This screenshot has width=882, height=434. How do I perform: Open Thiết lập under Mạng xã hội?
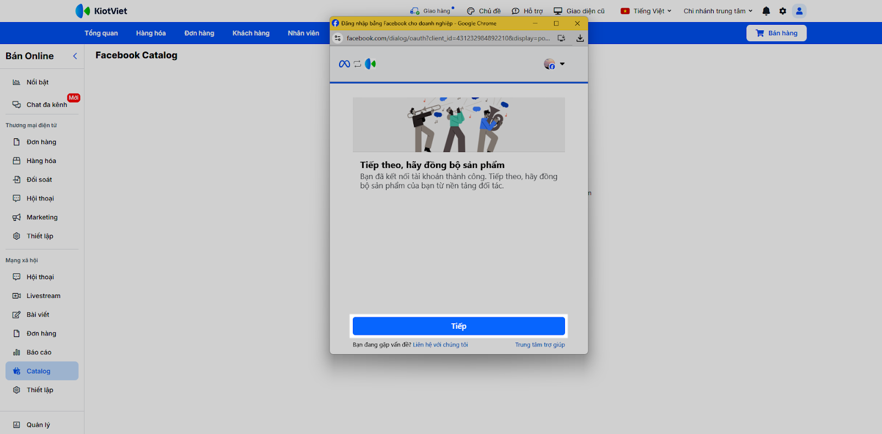(x=42, y=390)
